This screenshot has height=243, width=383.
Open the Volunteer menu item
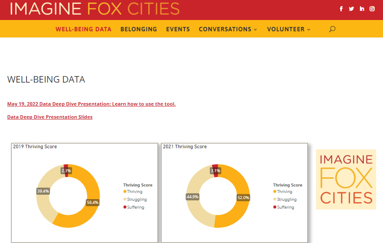[286, 29]
